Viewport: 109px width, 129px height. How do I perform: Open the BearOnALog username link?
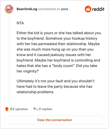(x=27, y=9)
